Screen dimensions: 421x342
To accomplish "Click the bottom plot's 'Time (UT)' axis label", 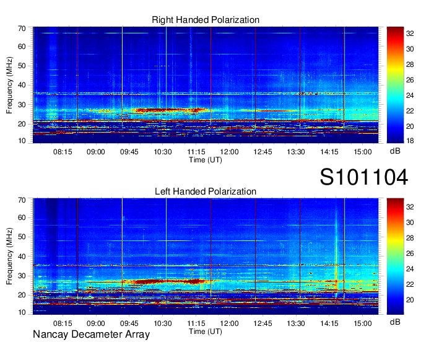I will pyautogui.click(x=206, y=331).
